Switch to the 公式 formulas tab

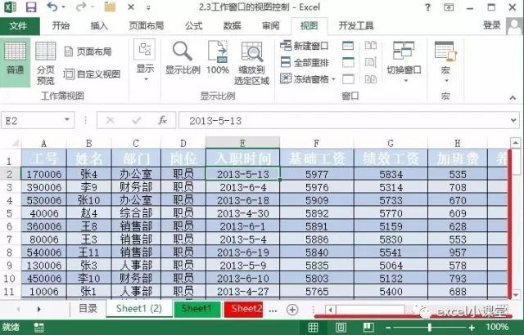click(x=193, y=25)
